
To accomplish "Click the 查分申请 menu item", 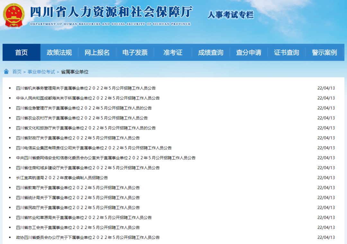I will (x=249, y=53).
